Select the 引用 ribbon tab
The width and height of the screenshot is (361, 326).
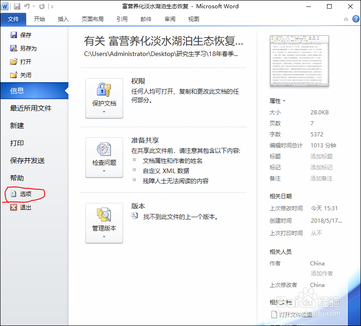pyautogui.click(x=122, y=19)
